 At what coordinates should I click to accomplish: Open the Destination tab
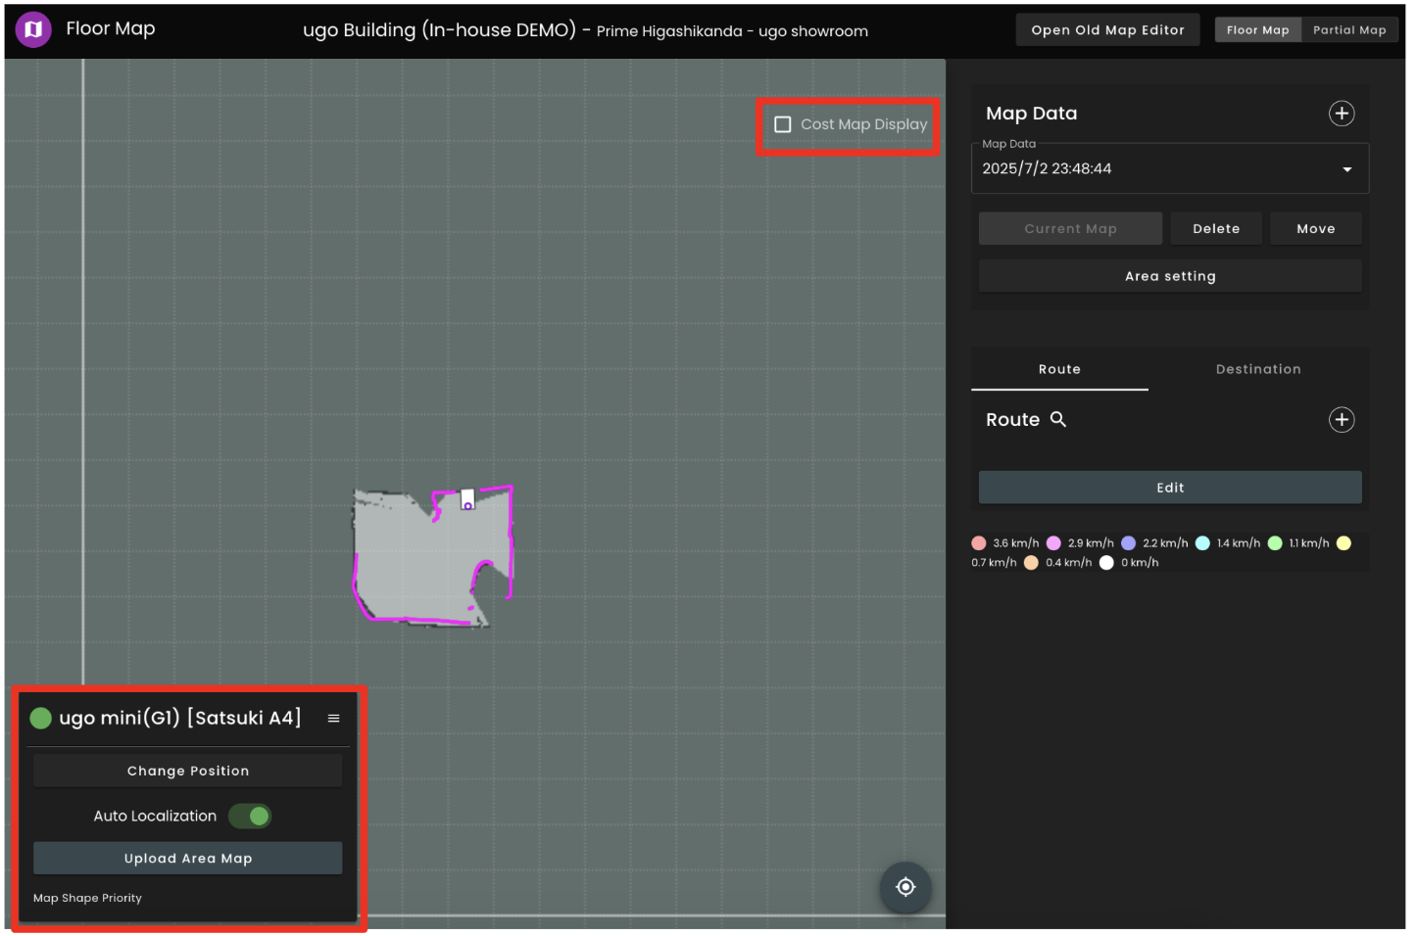coord(1257,369)
